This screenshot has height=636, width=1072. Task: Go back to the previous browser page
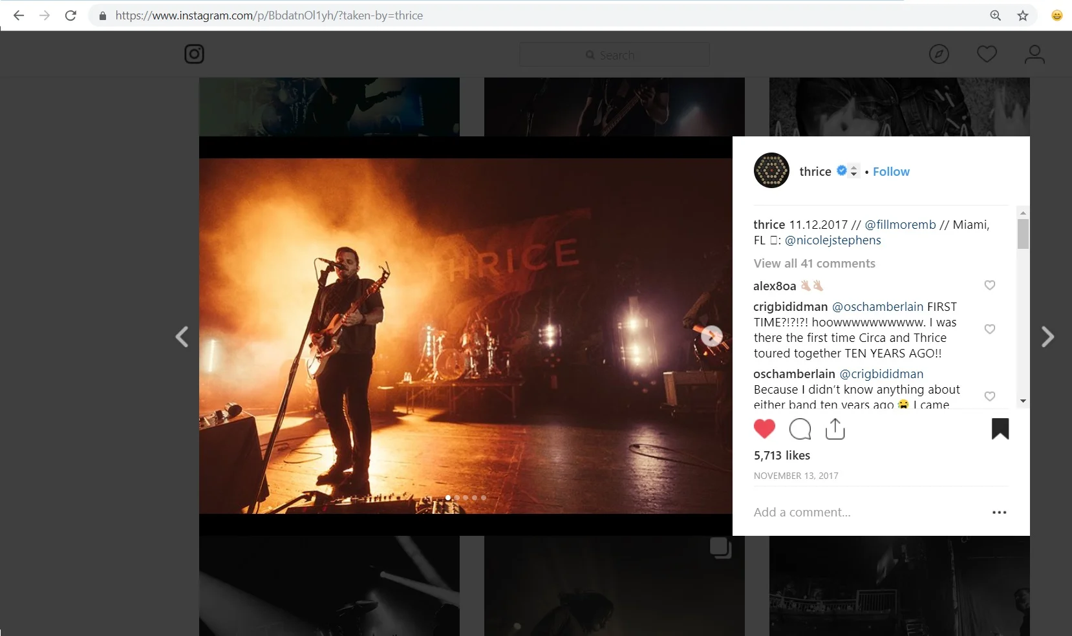coord(19,16)
